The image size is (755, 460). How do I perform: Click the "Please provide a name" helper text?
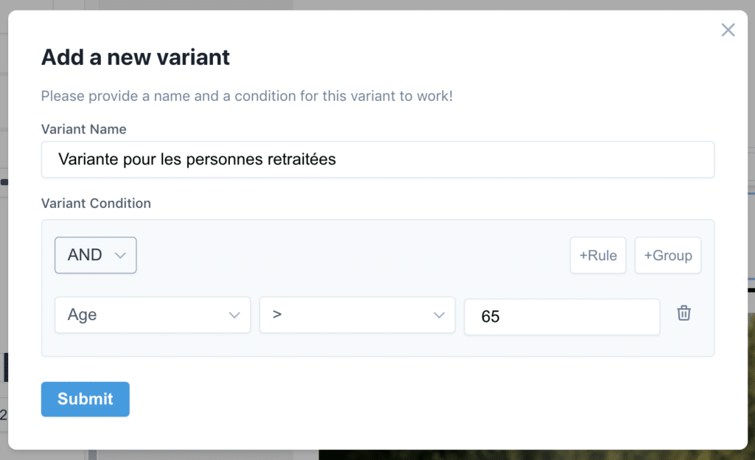(x=246, y=97)
